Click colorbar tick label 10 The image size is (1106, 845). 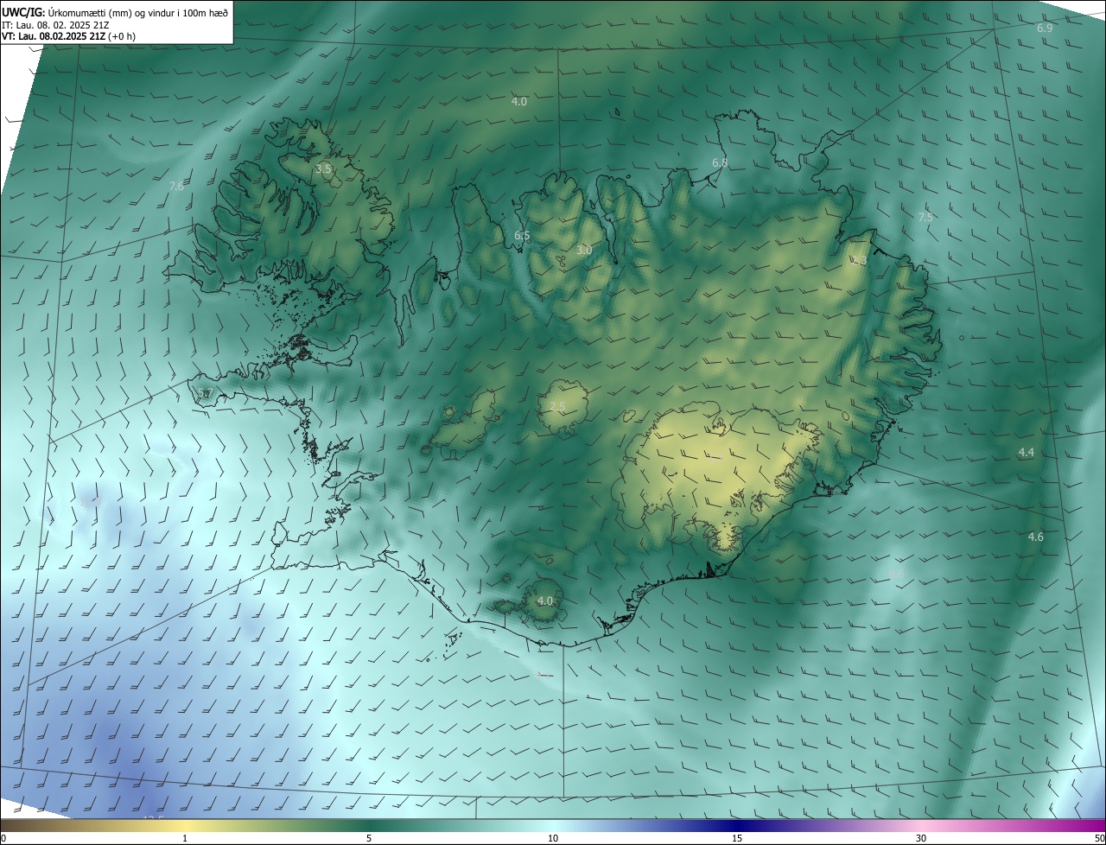pyautogui.click(x=553, y=839)
